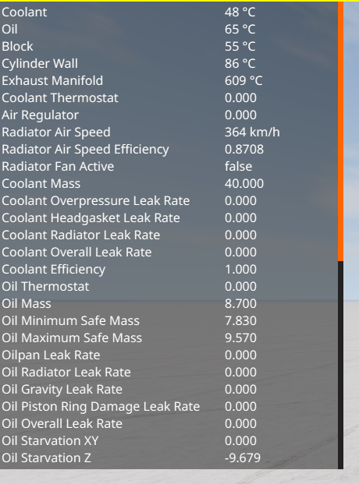Click the Exhaust Manifold value 609 °C
The height and width of the screenshot is (484, 359).
click(243, 81)
